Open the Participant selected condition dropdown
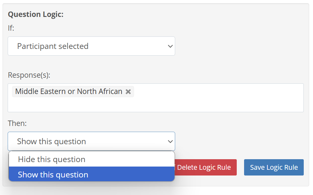This screenshot has height=195, width=313. coord(91,46)
